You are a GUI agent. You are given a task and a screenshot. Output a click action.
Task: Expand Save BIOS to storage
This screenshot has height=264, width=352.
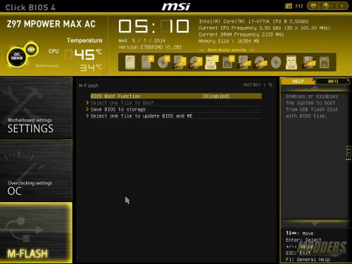pyautogui.click(x=118, y=109)
